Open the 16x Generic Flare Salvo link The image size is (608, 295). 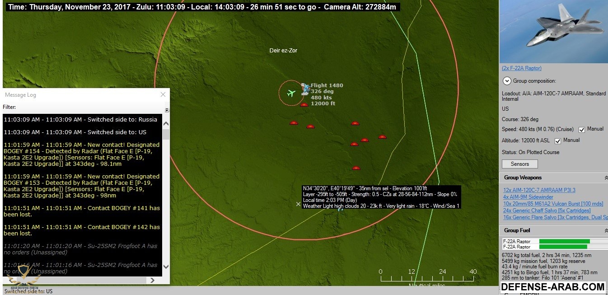556,217
